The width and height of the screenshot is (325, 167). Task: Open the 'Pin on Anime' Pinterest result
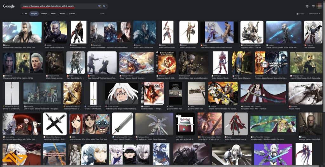pos(295,109)
